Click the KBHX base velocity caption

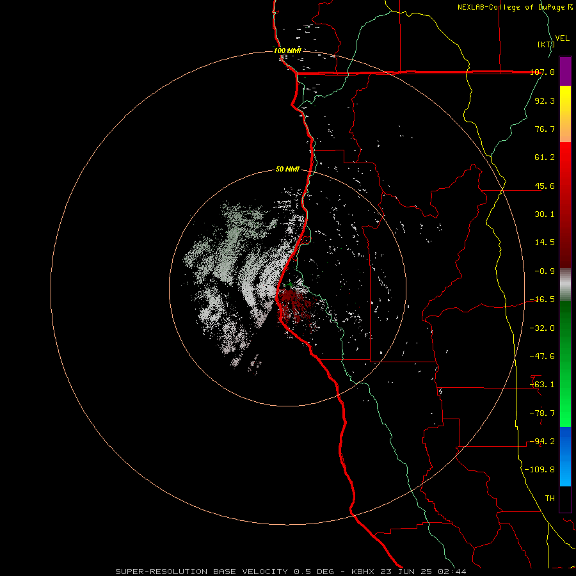click(291, 572)
